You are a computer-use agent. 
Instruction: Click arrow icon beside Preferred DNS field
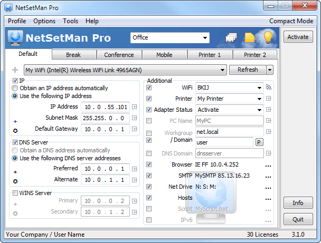135,169
